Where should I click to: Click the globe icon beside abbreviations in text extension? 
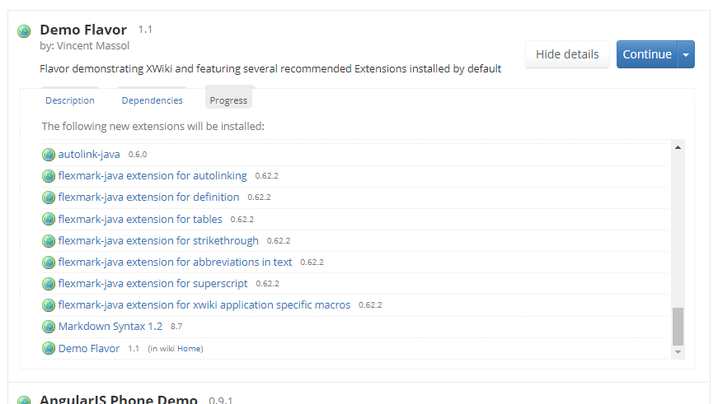pos(49,262)
